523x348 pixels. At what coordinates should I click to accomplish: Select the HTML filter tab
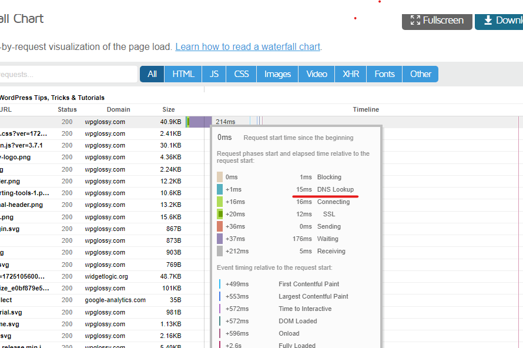point(183,74)
